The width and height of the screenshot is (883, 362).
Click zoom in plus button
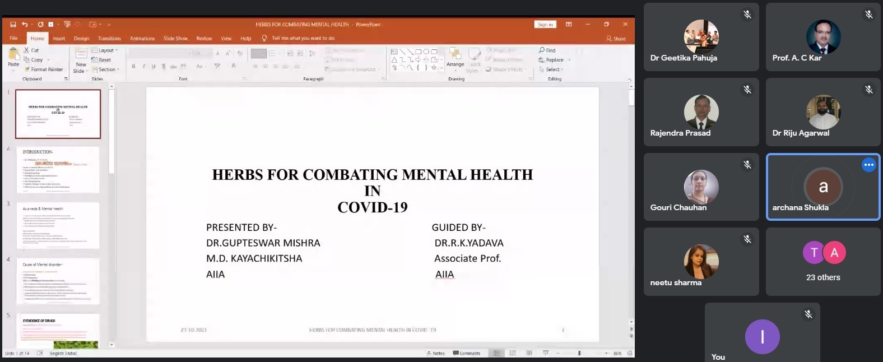(606, 353)
